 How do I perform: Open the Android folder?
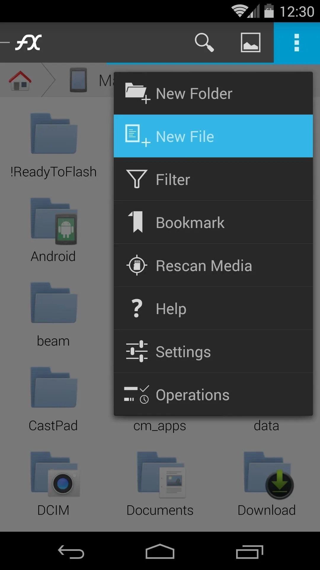click(x=53, y=230)
